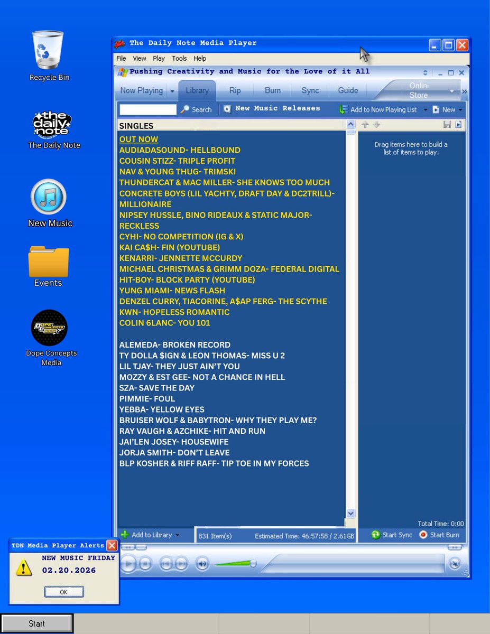Switch to the Burn tab
The height and width of the screenshot is (634, 490).
273,90
